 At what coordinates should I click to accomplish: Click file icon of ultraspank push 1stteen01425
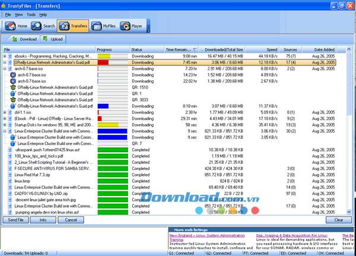(10, 150)
